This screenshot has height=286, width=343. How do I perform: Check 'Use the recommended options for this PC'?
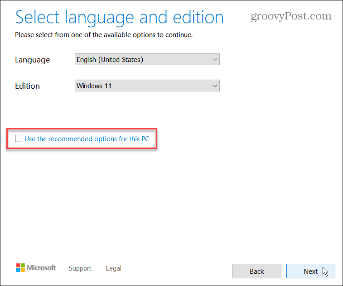pyautogui.click(x=19, y=138)
